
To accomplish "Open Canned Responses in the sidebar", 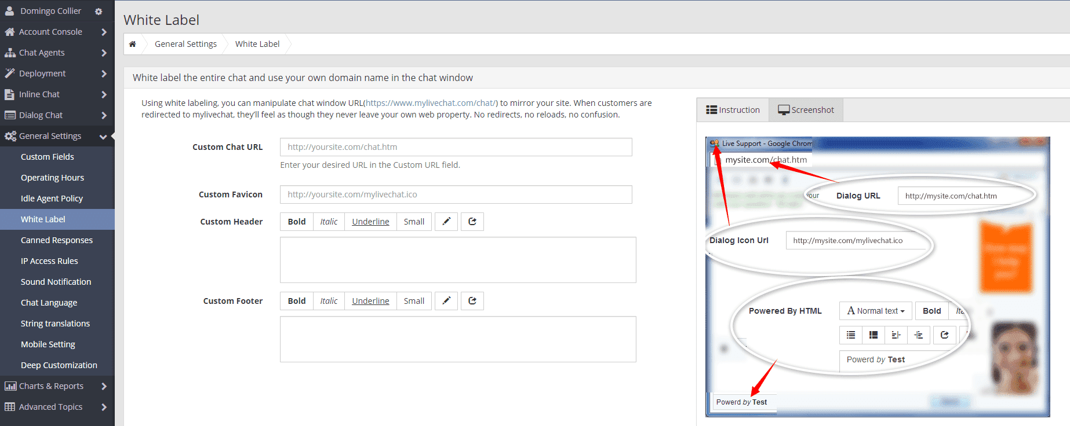I will pos(57,240).
